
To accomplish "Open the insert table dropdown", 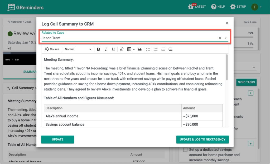I will click(x=131, y=49).
